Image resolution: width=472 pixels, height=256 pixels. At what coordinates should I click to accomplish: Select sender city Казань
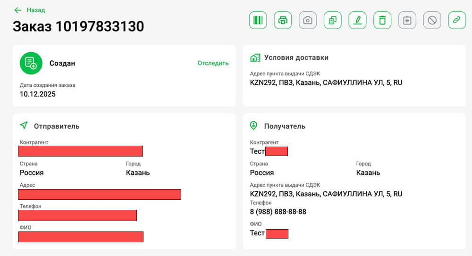point(138,173)
